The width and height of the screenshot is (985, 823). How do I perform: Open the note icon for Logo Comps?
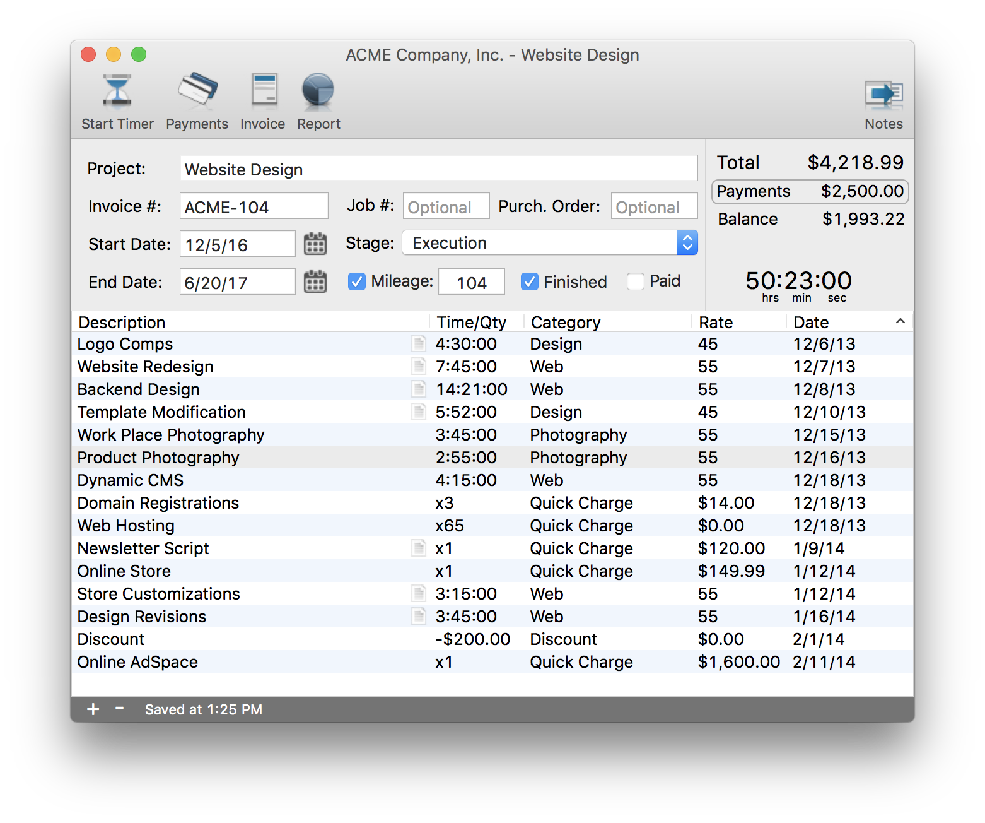[418, 343]
